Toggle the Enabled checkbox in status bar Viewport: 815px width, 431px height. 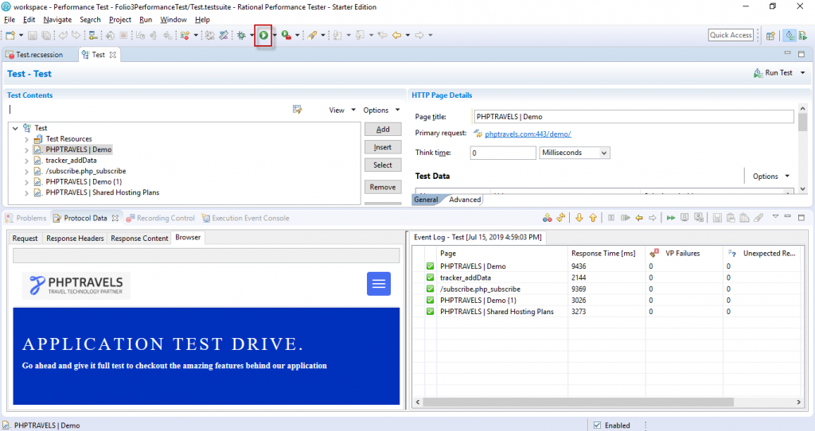(597, 425)
